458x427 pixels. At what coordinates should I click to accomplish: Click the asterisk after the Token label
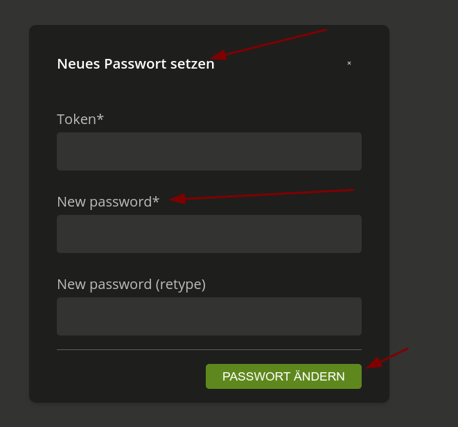(100, 119)
